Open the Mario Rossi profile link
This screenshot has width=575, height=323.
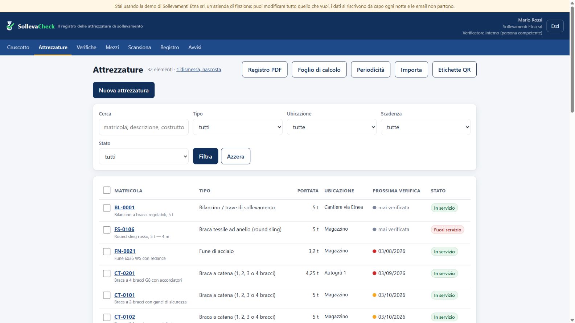point(530,20)
